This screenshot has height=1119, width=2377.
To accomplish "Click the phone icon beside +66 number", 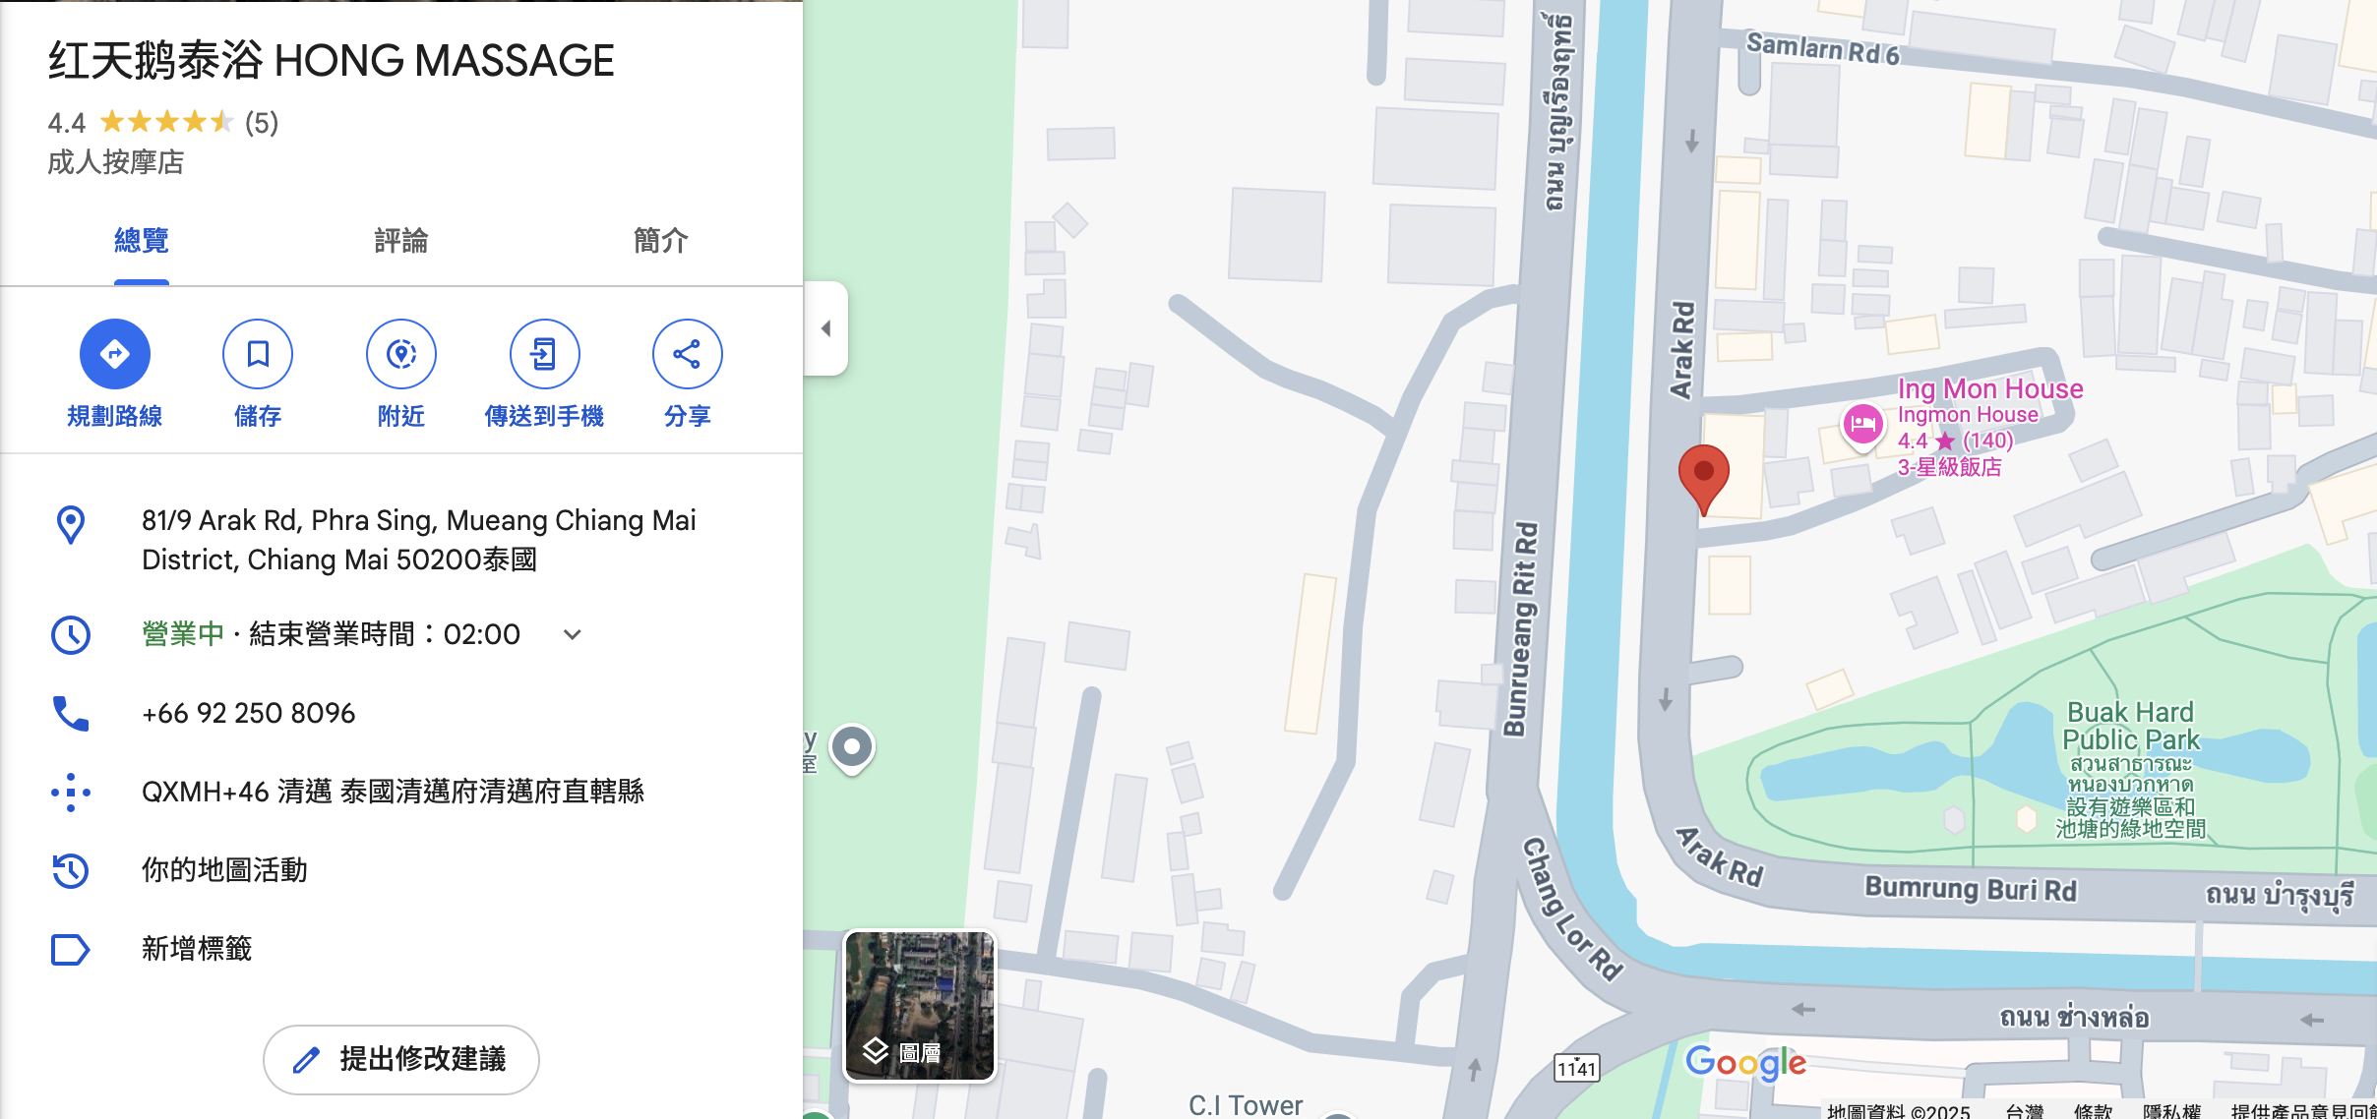I will [71, 713].
